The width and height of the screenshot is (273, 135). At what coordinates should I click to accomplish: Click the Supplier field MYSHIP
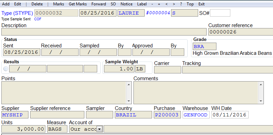click(15, 115)
